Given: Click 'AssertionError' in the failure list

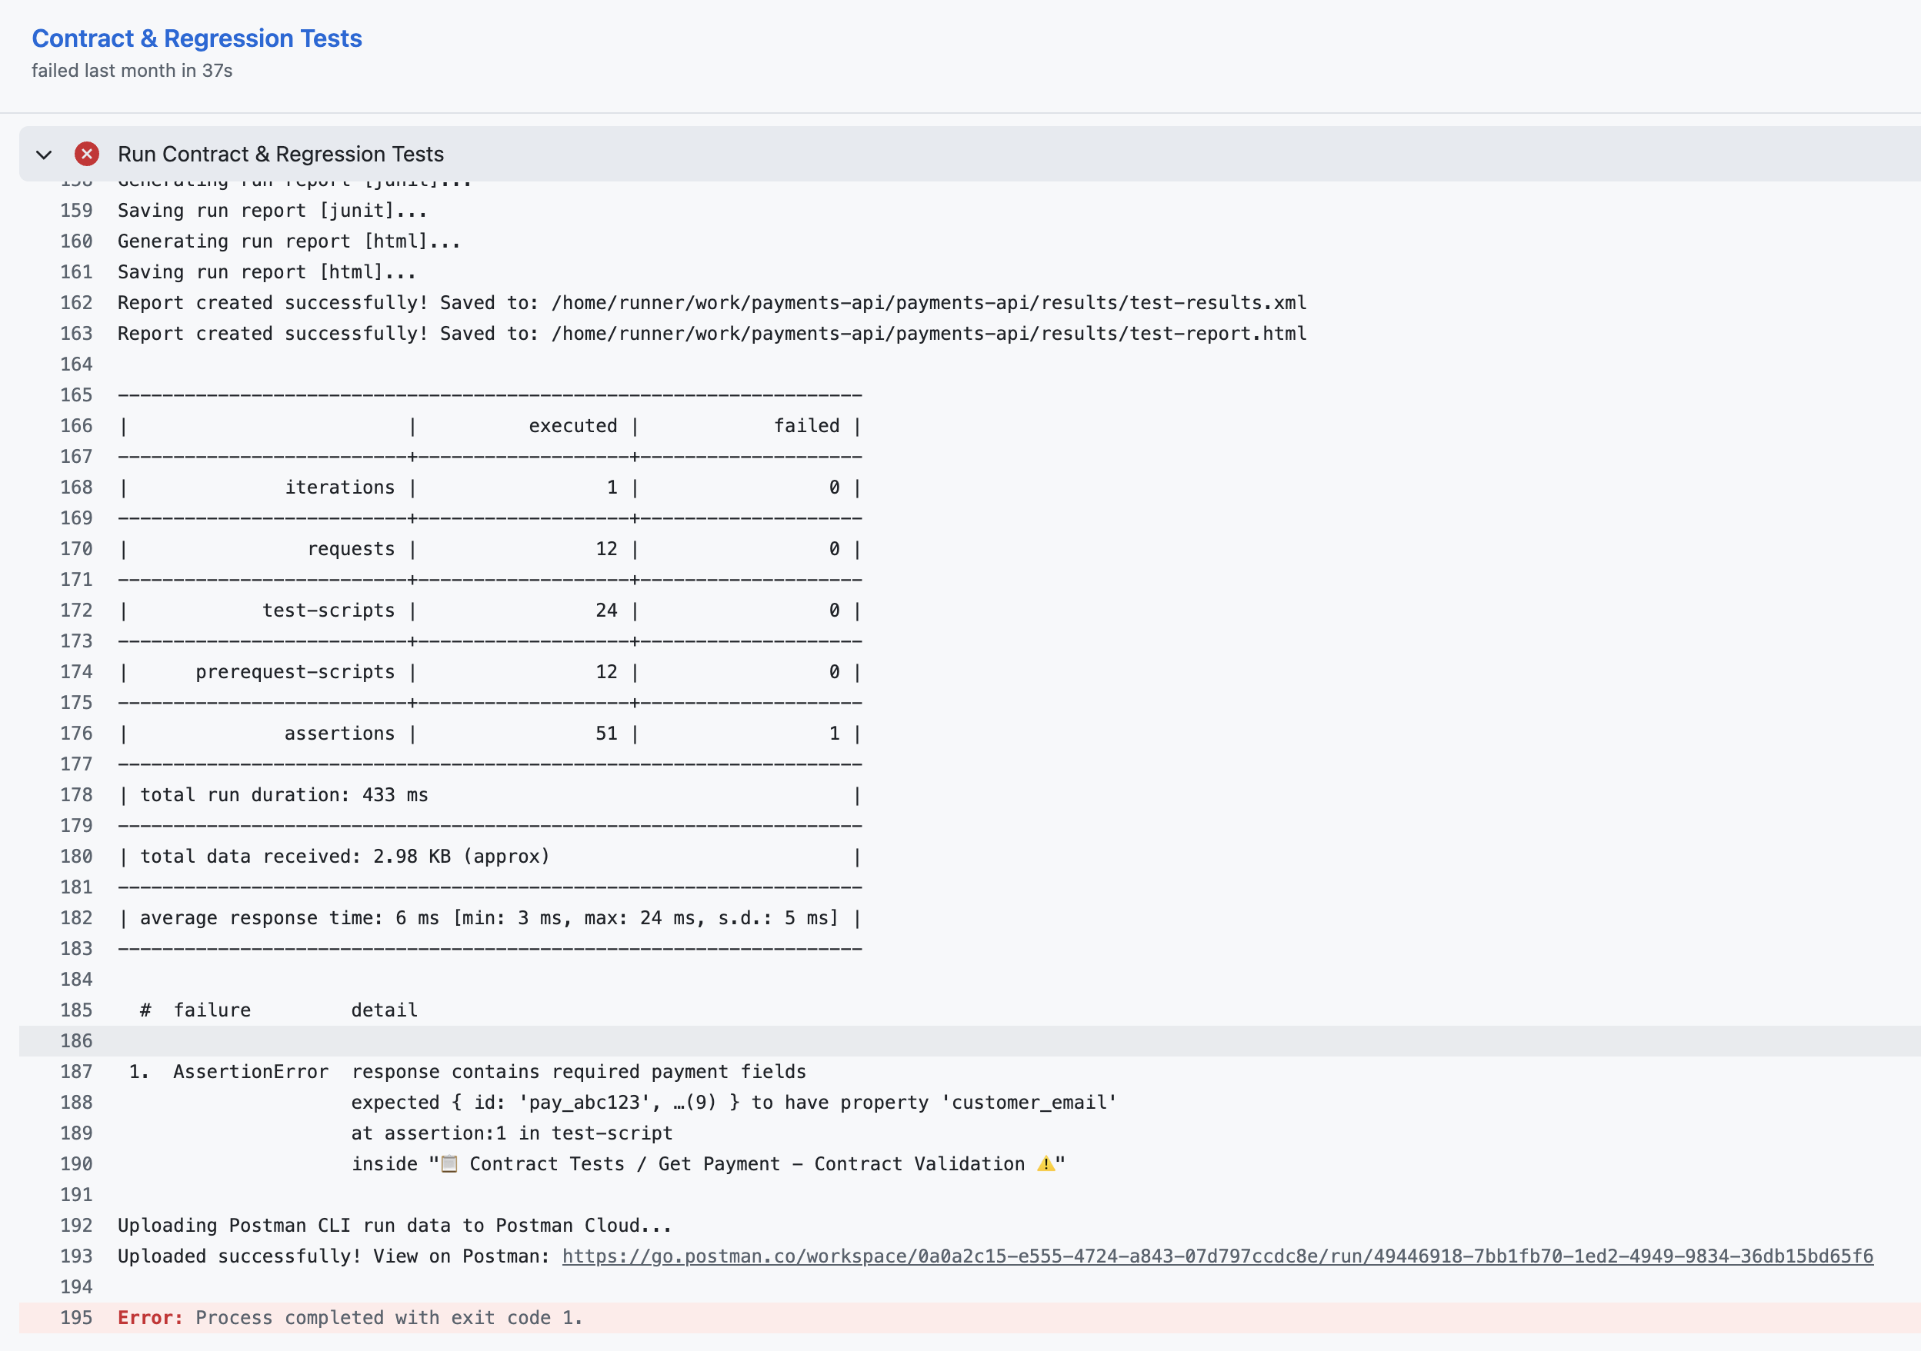Looking at the screenshot, I should pos(251,1072).
